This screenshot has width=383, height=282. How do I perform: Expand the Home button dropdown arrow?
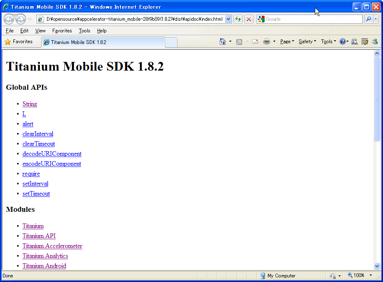pyautogui.click(x=230, y=42)
